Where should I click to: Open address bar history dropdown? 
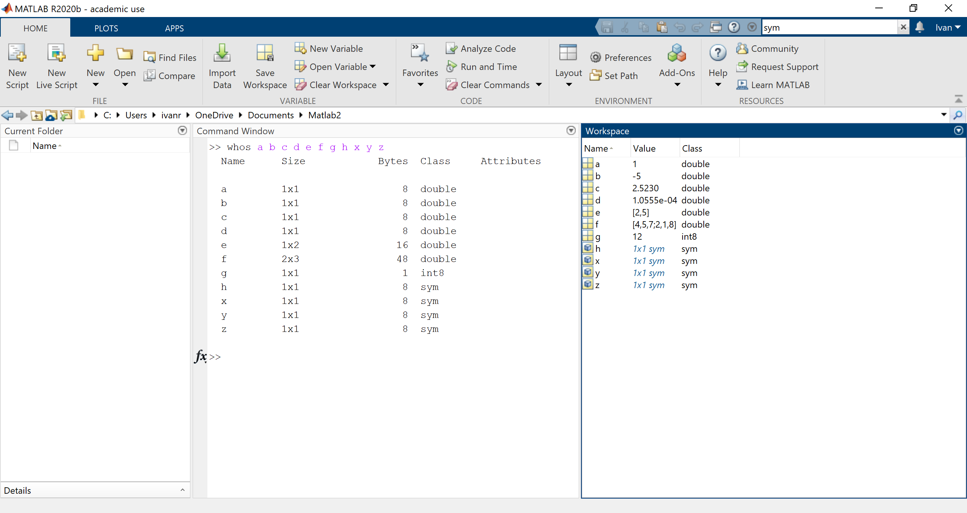click(944, 115)
